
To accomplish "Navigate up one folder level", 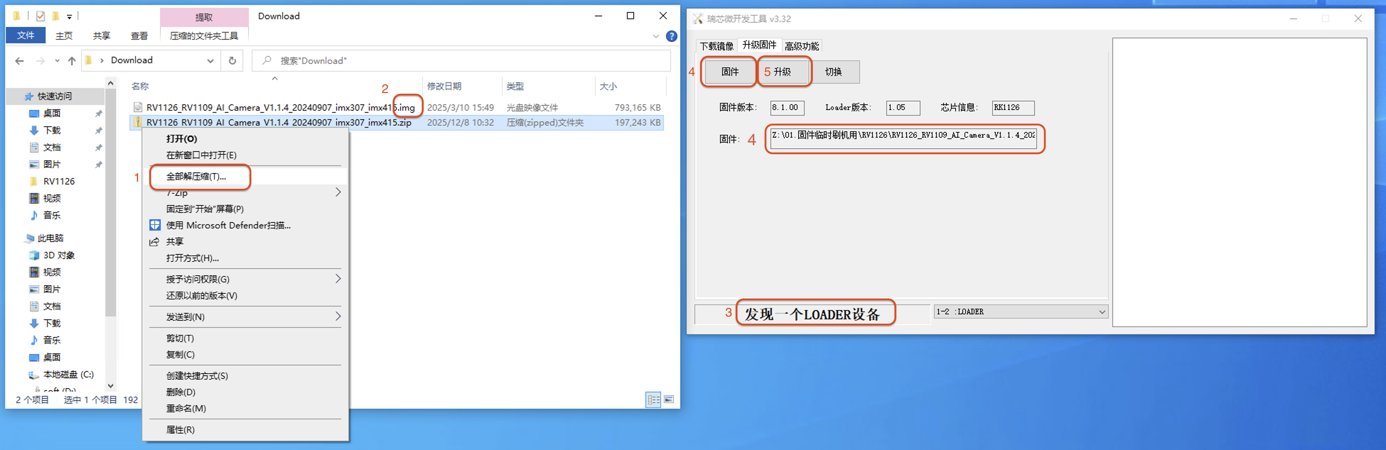I will point(71,61).
